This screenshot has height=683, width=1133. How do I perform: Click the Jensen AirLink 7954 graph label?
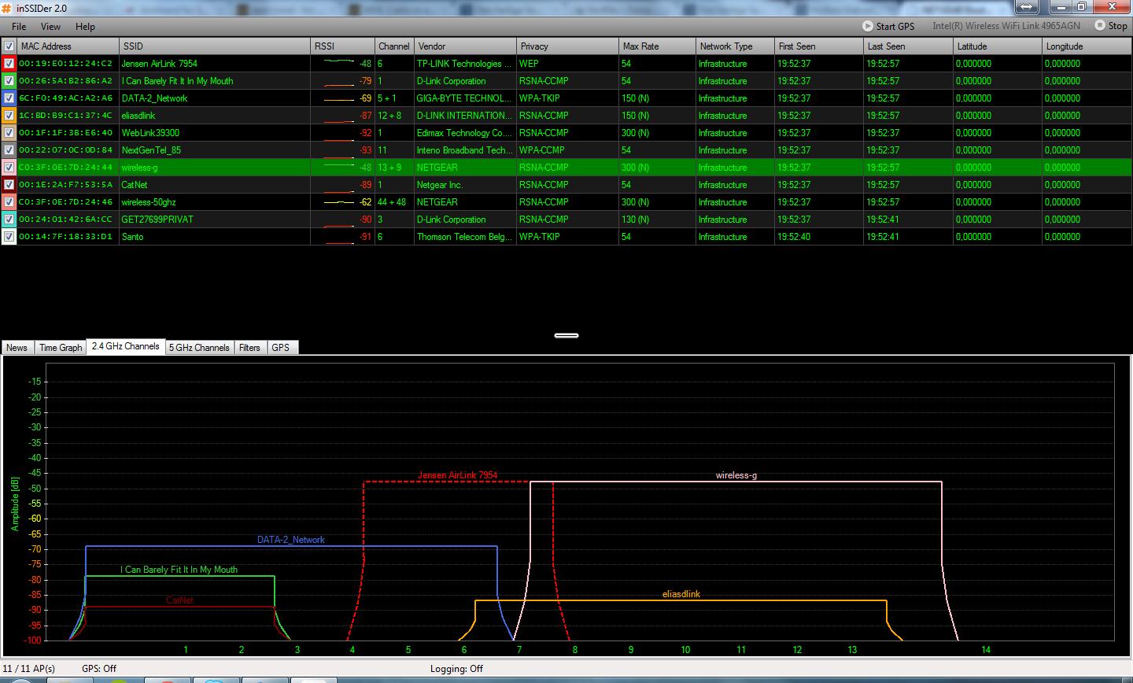(457, 475)
